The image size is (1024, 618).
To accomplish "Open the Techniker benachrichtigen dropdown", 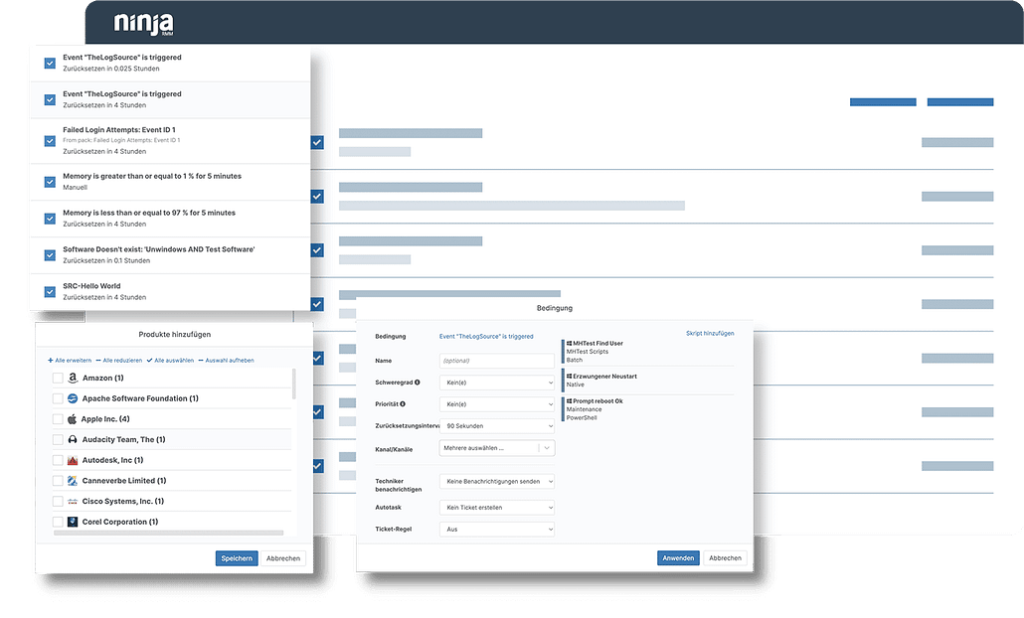I will (x=497, y=482).
